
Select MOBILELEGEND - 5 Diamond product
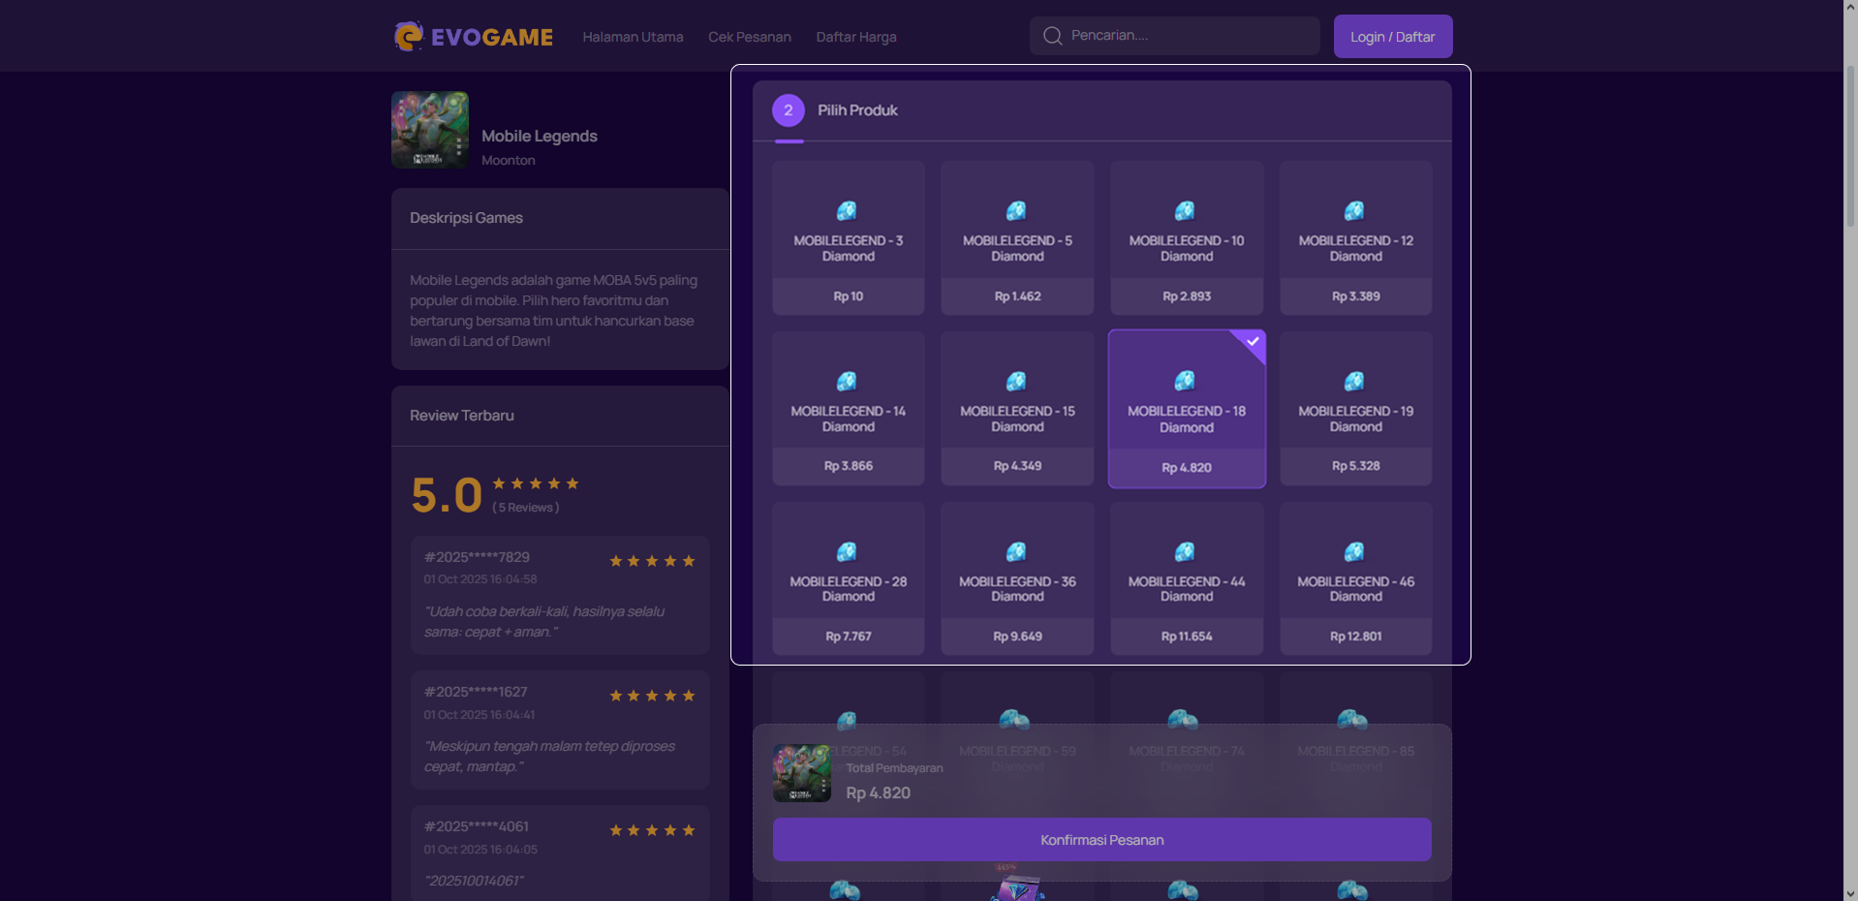click(1017, 238)
